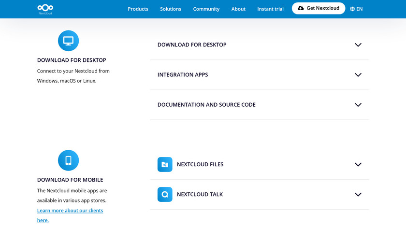Click Documentation and Source Code title

[x=207, y=105]
